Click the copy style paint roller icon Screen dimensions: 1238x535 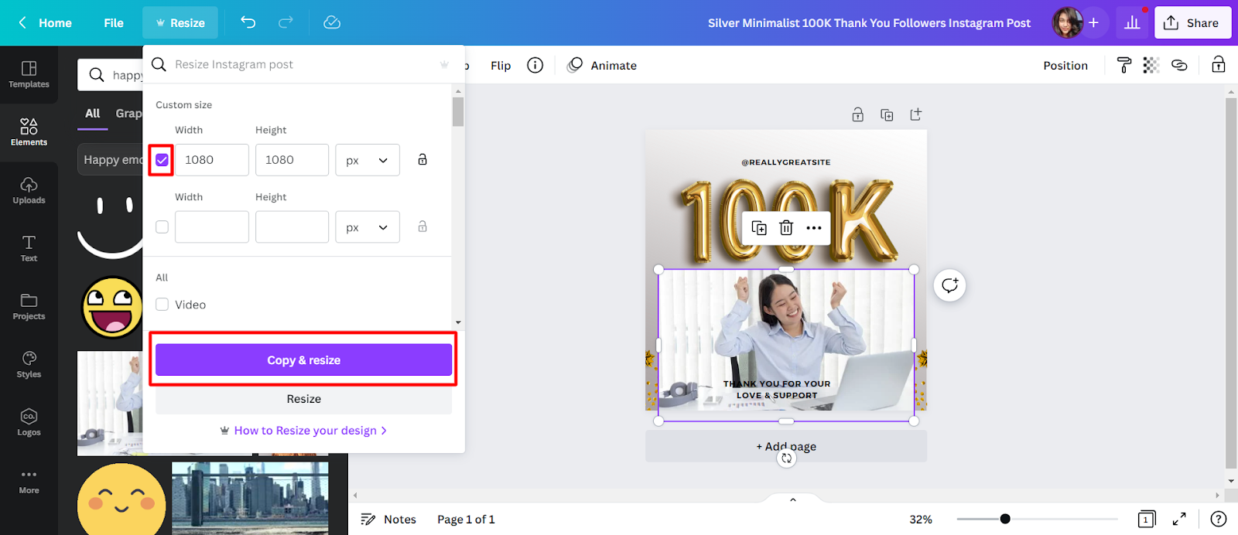click(x=1124, y=65)
